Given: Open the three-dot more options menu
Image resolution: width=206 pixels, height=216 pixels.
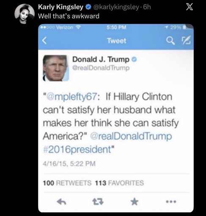Looking at the screenshot, I should click(x=171, y=202).
